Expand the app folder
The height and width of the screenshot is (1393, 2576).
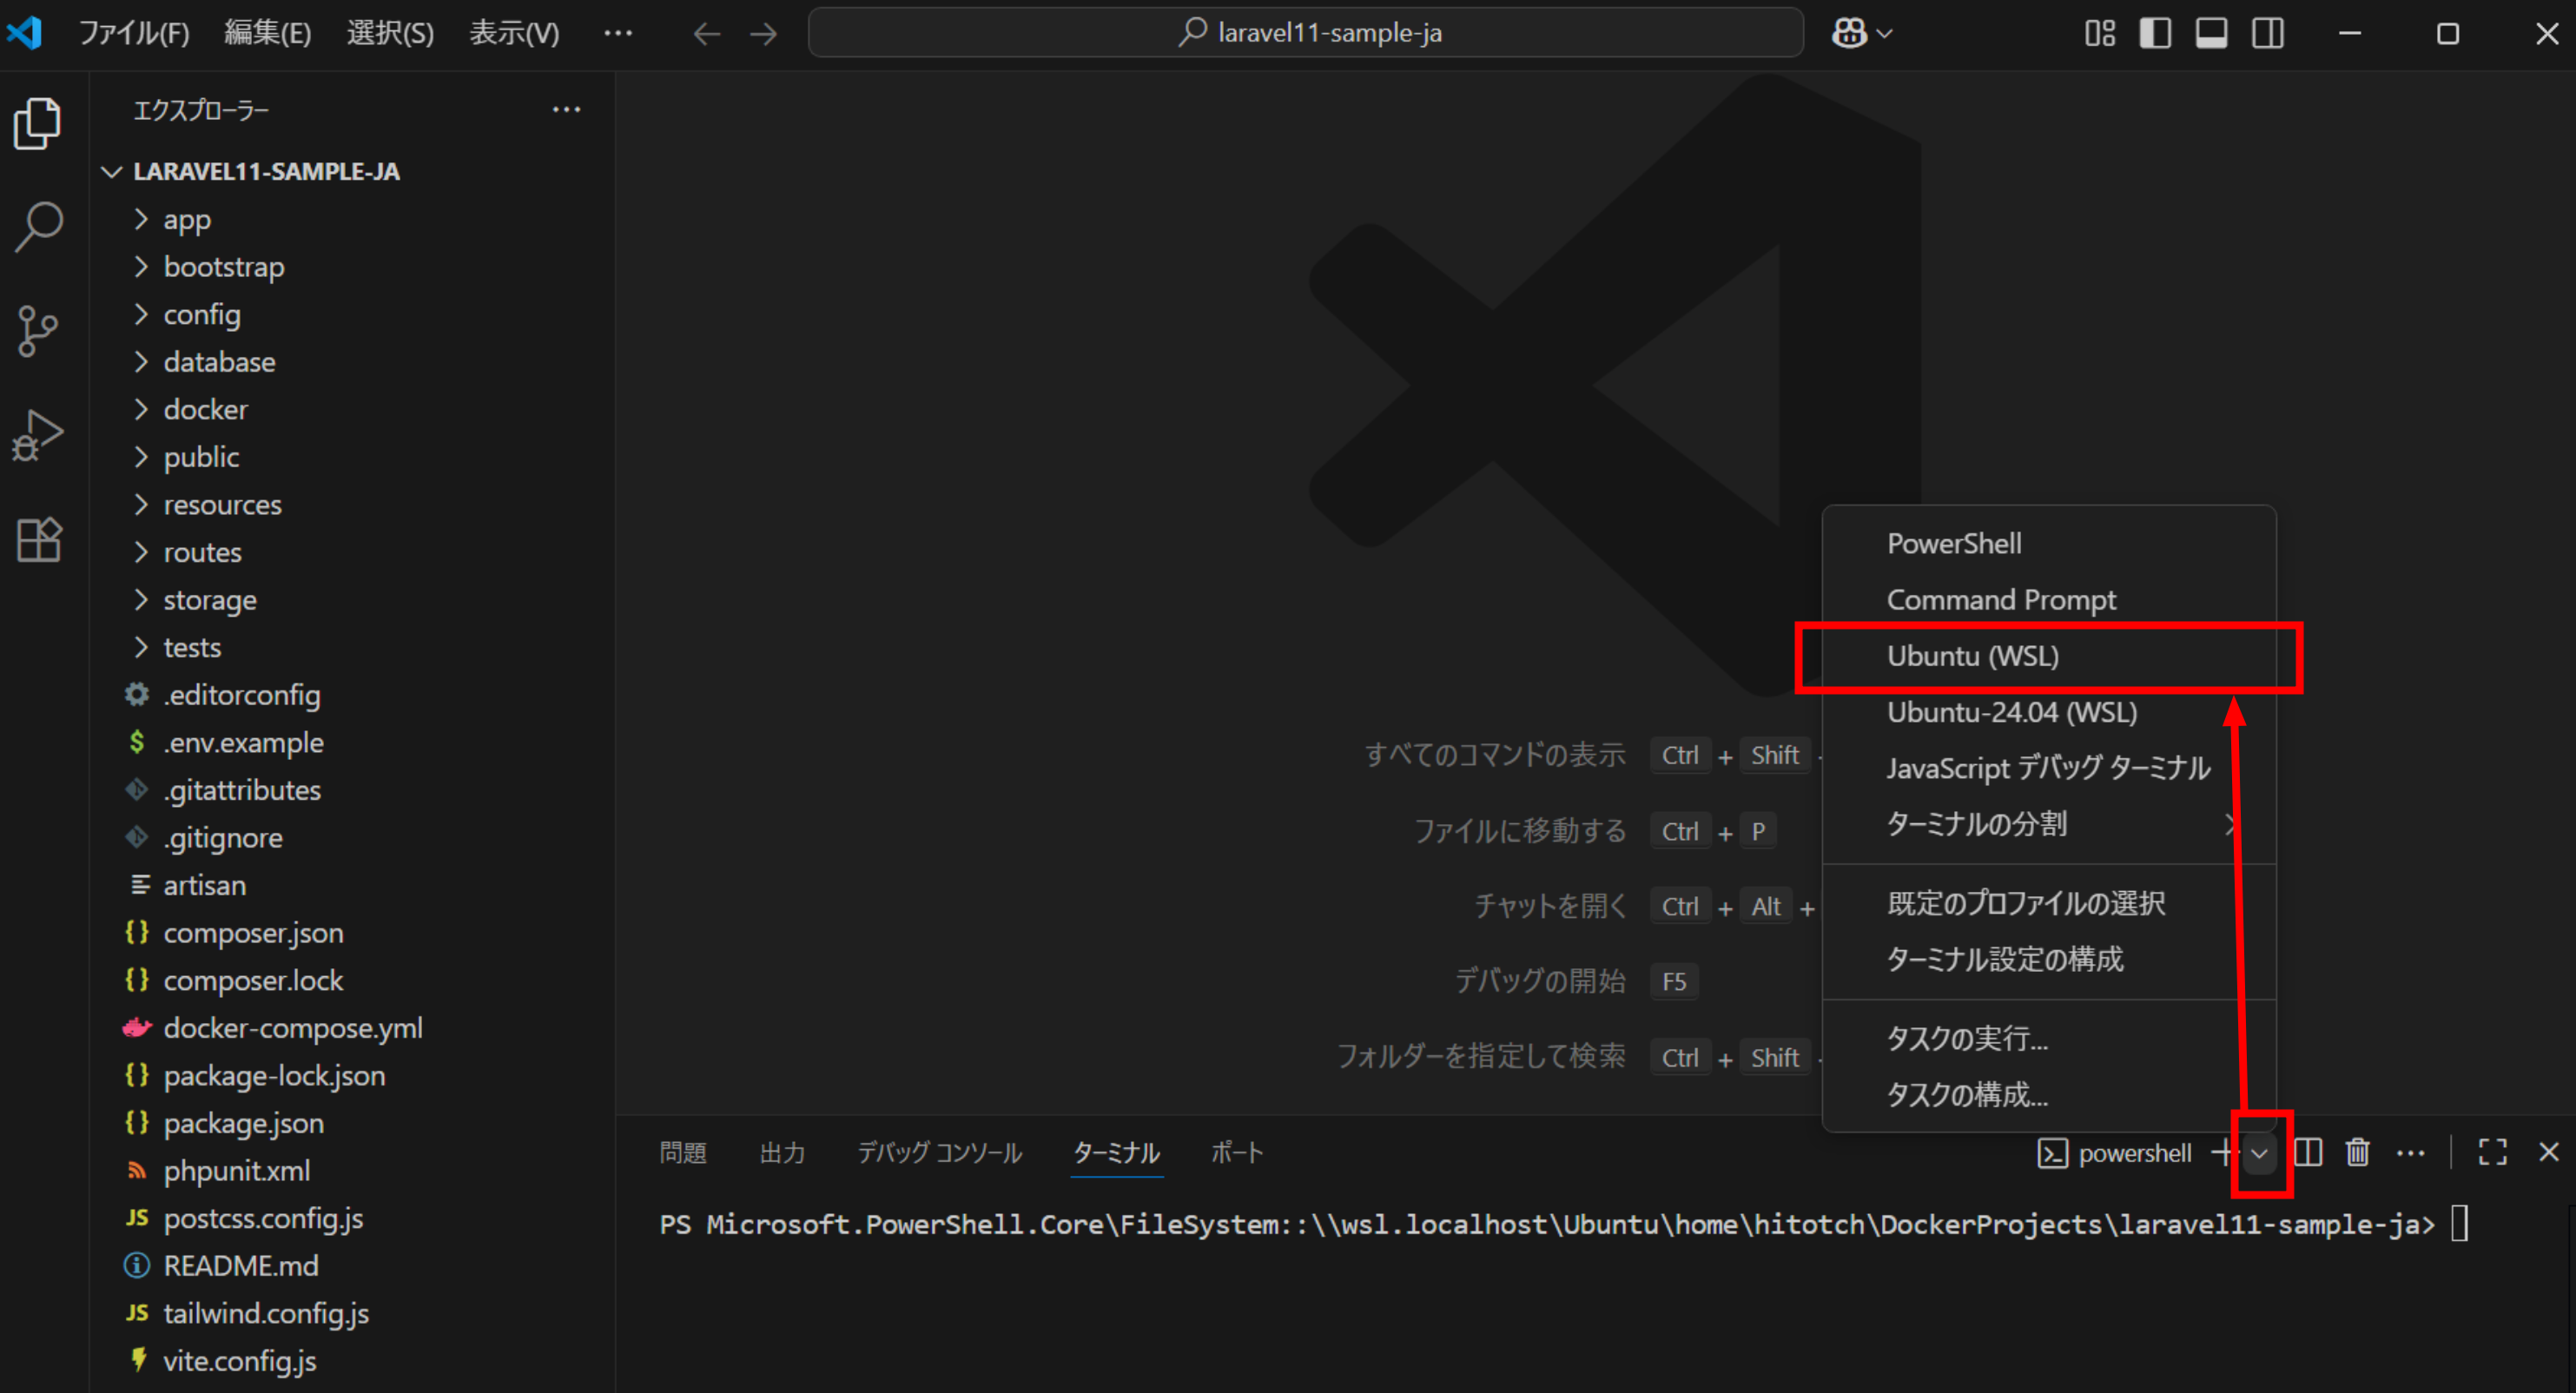(187, 219)
